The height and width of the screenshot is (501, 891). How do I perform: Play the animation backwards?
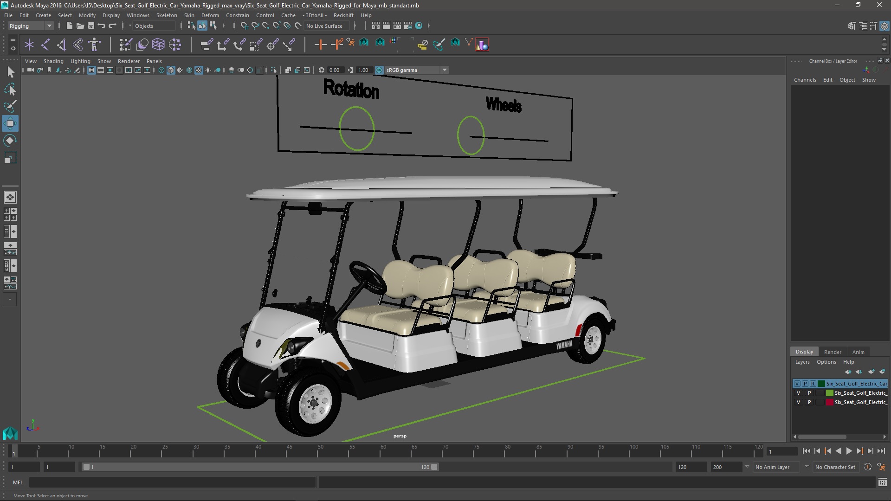[838, 451]
